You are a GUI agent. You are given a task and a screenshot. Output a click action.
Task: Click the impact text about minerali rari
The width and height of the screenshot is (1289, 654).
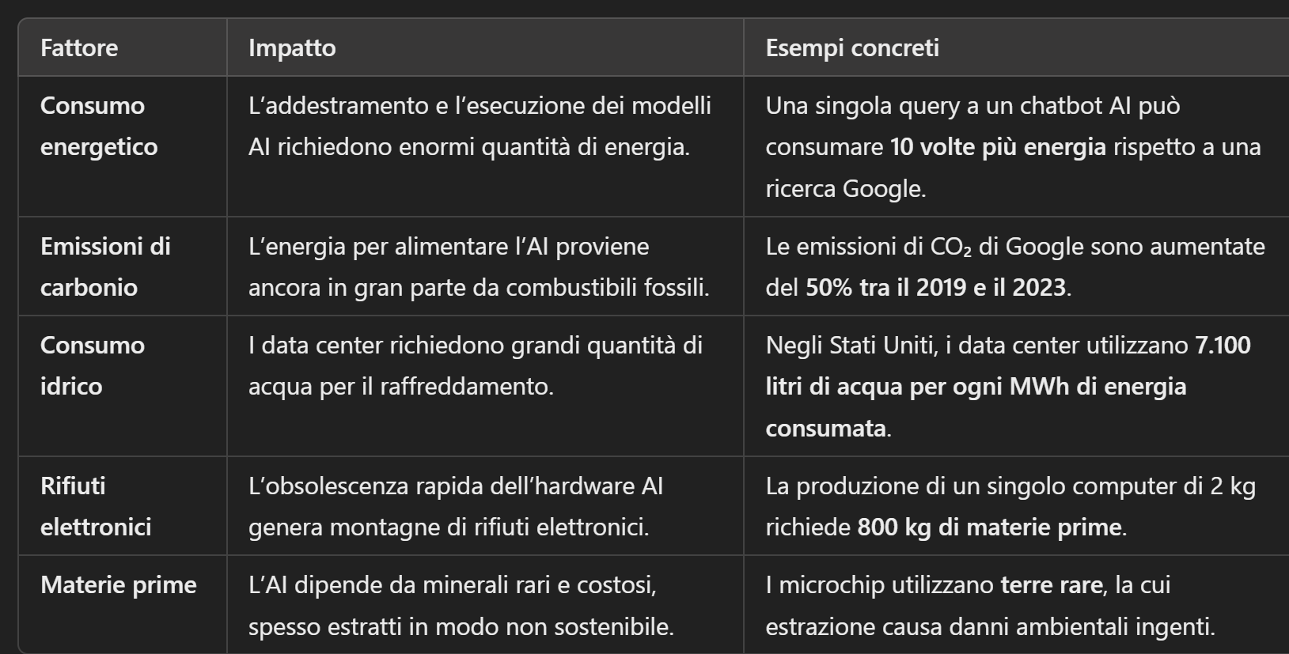click(x=461, y=606)
